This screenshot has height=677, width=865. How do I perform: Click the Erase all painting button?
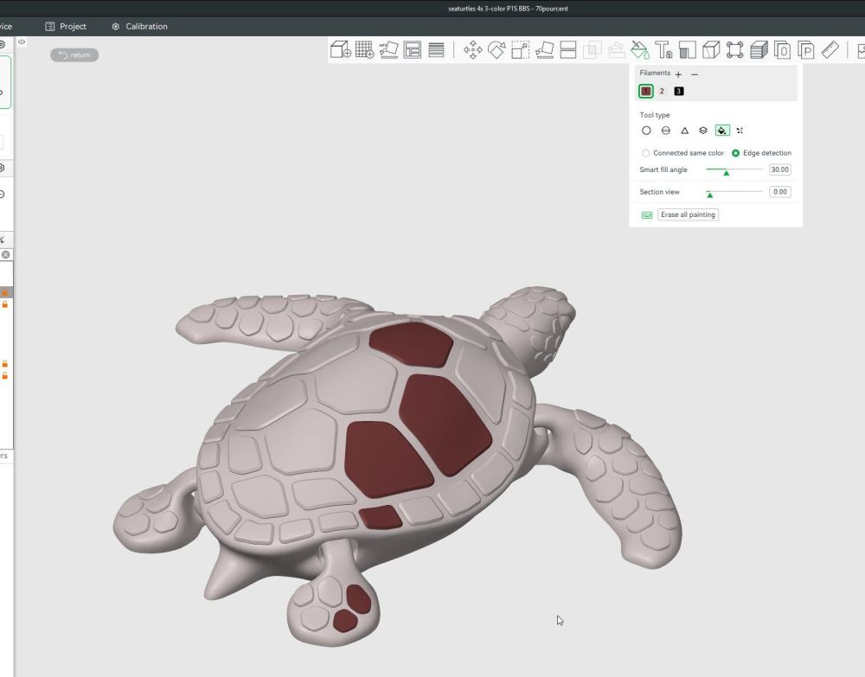pos(688,214)
